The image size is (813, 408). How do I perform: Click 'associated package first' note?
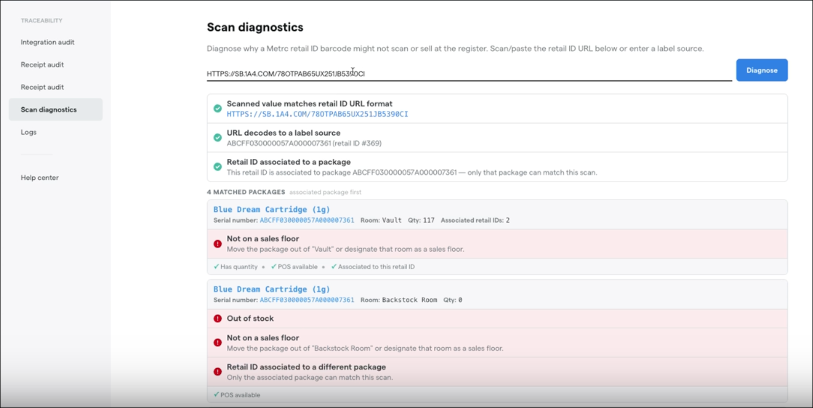click(x=325, y=193)
